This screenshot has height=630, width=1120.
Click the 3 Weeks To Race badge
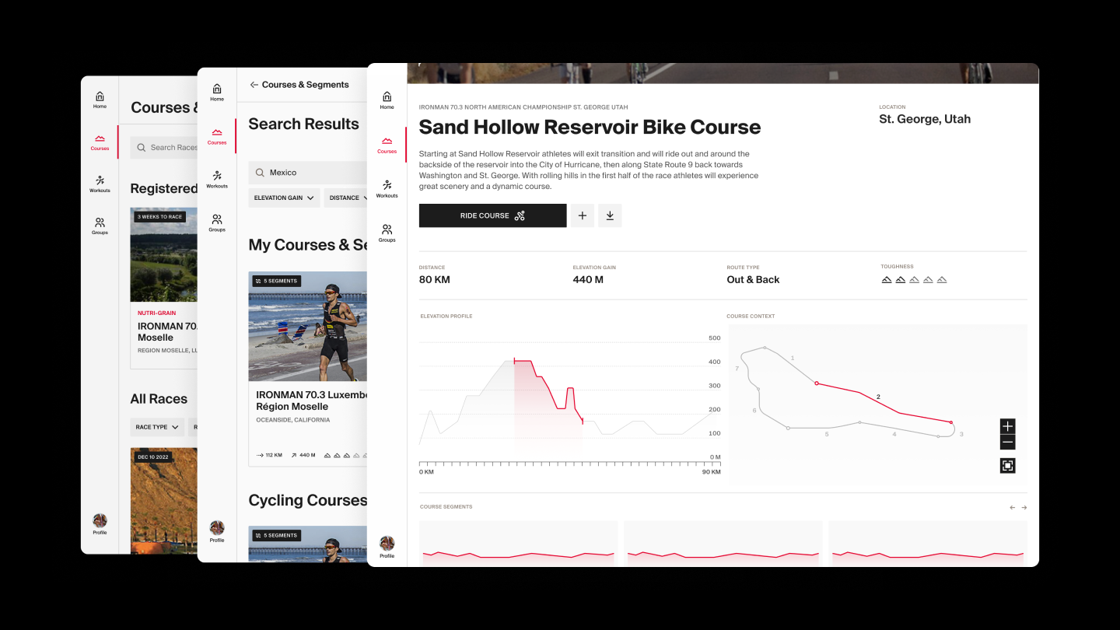(159, 217)
